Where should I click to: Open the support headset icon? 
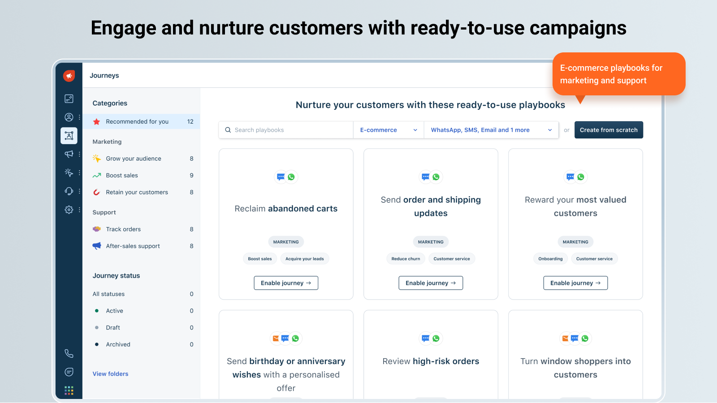[x=69, y=191]
